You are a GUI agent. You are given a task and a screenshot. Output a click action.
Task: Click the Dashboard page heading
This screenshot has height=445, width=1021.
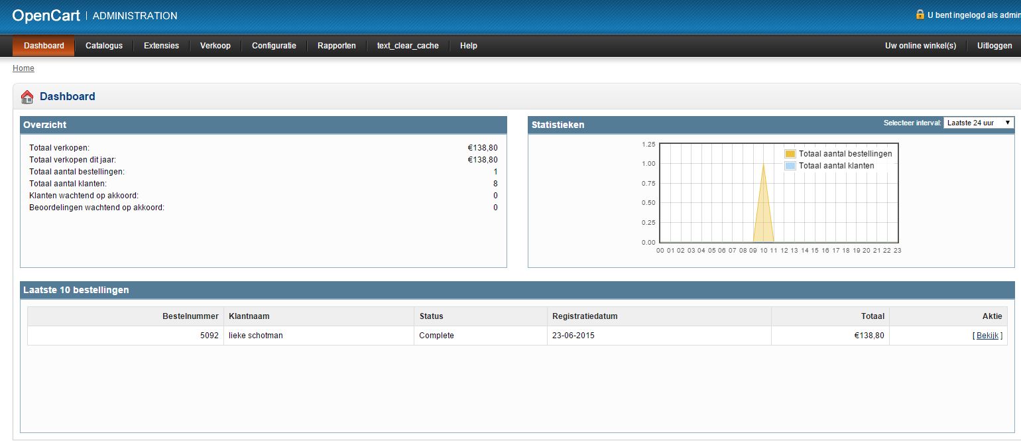tap(68, 96)
